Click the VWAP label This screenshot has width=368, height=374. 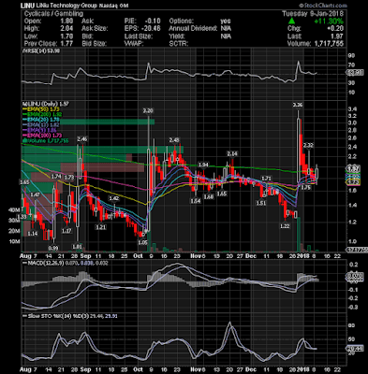click(x=134, y=44)
